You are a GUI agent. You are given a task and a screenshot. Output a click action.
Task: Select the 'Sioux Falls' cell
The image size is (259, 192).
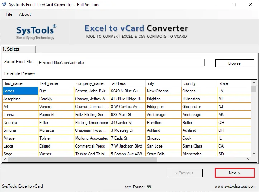pos(163,154)
